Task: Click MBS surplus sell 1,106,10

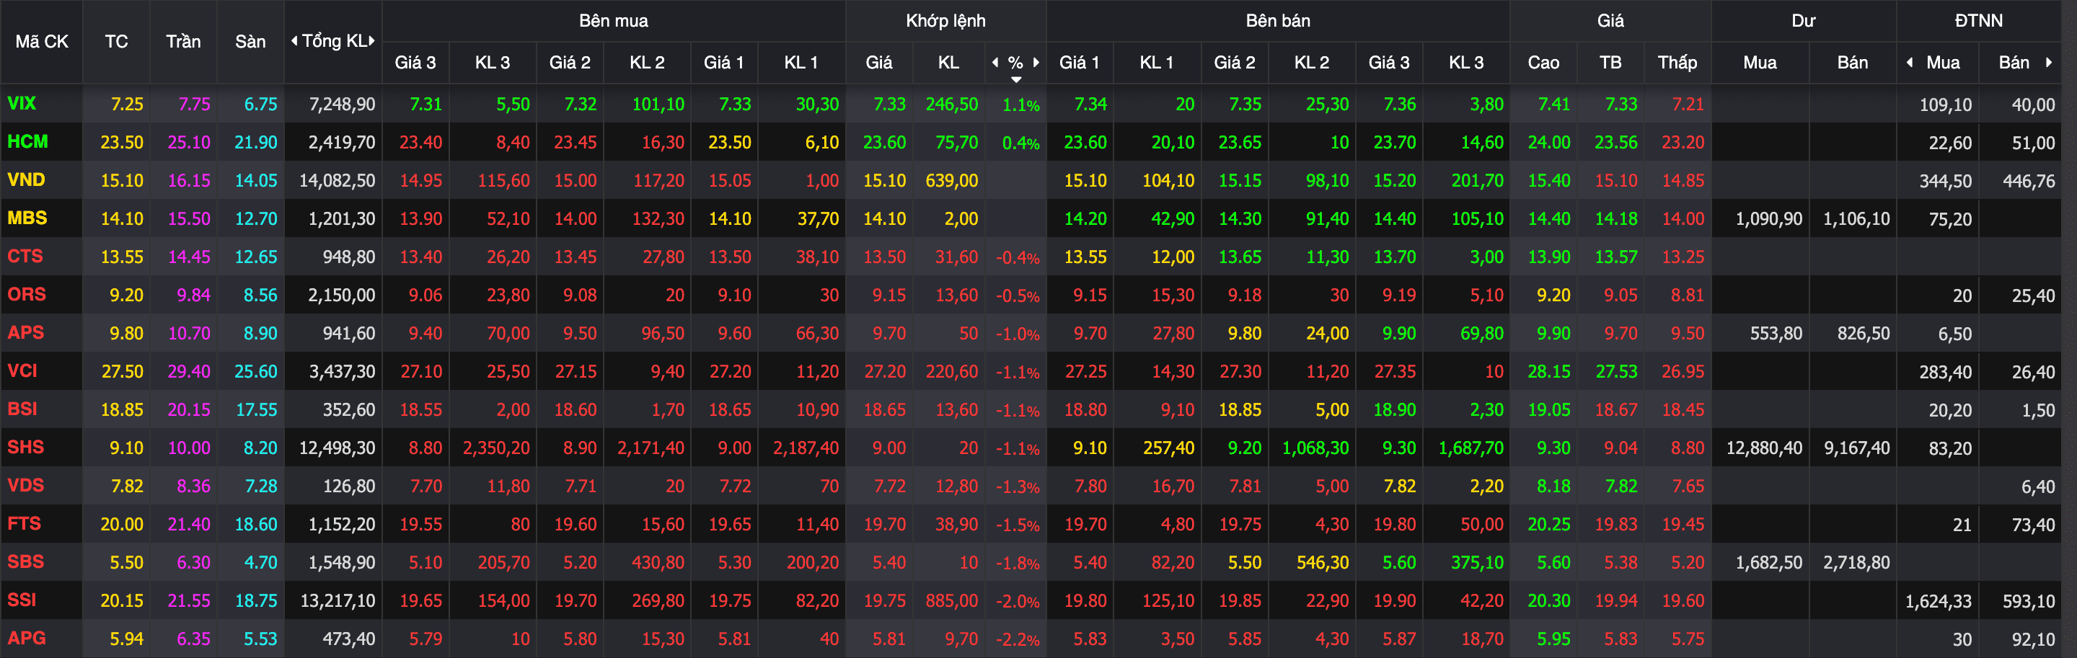Action: point(1856,219)
